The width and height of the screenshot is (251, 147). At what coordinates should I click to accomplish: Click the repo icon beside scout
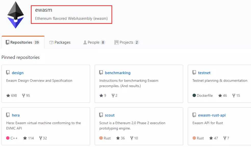pos(101,115)
